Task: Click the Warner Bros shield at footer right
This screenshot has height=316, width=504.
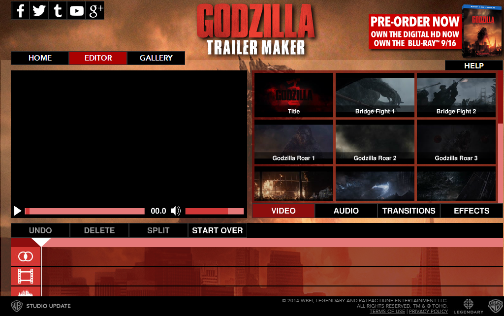Action: (x=496, y=306)
